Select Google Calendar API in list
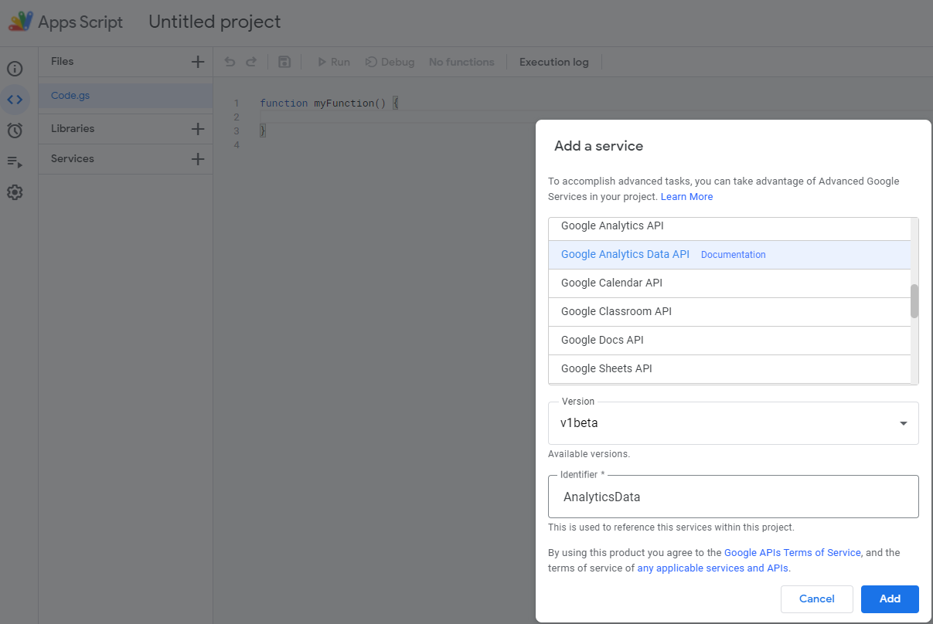The image size is (933, 624). click(x=730, y=283)
